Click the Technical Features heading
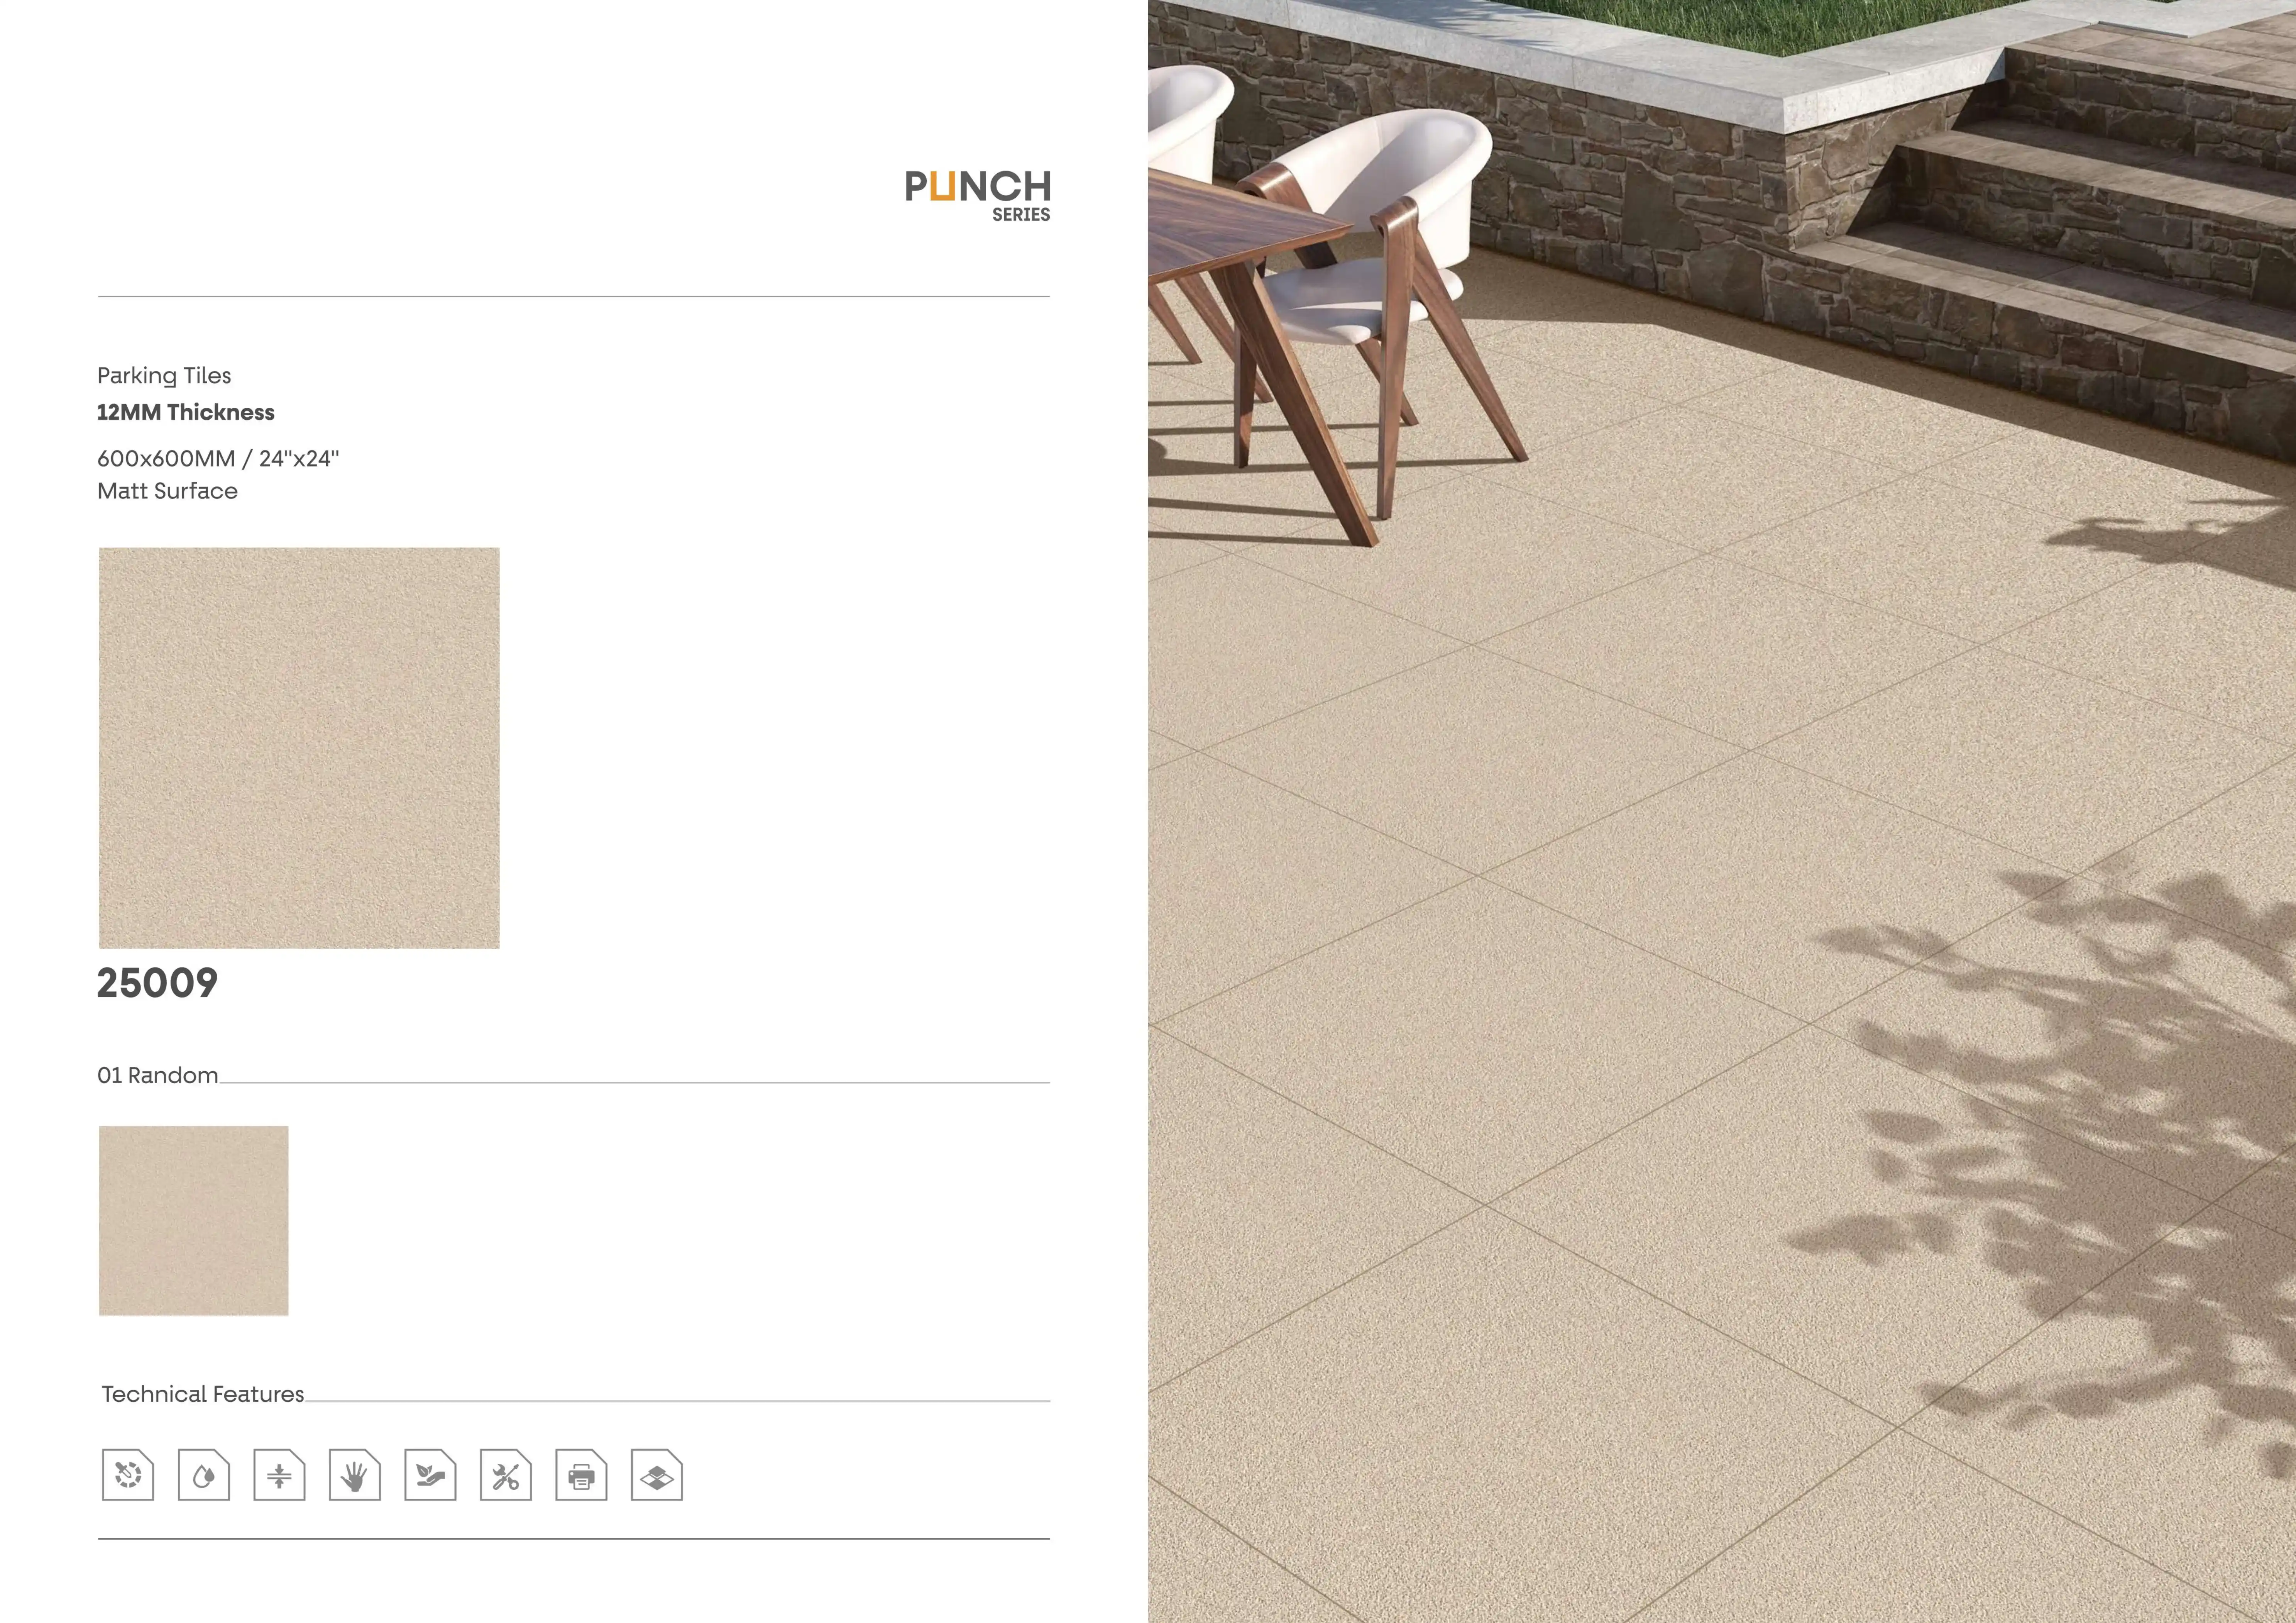The image size is (2296, 1623). [x=203, y=1394]
